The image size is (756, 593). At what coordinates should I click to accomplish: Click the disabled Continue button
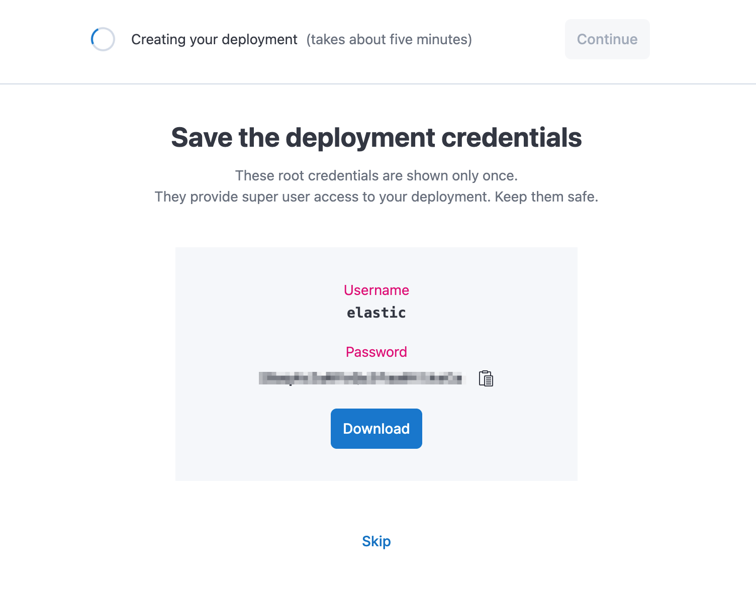(607, 39)
